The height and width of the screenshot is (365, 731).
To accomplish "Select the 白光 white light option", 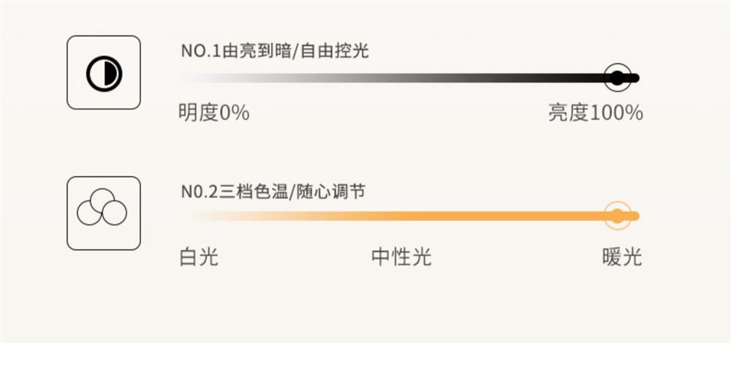I will 198,257.
